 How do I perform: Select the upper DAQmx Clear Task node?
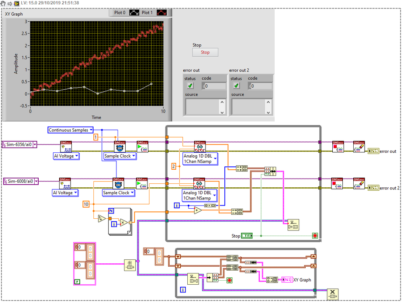click(359, 147)
